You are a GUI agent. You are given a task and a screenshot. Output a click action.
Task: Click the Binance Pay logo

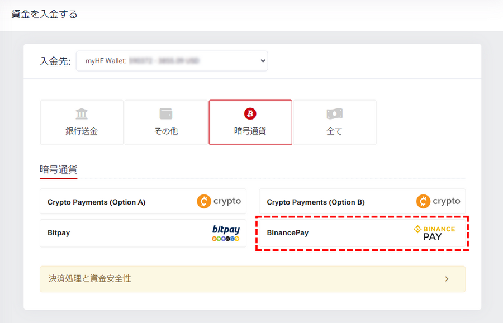[x=434, y=233]
